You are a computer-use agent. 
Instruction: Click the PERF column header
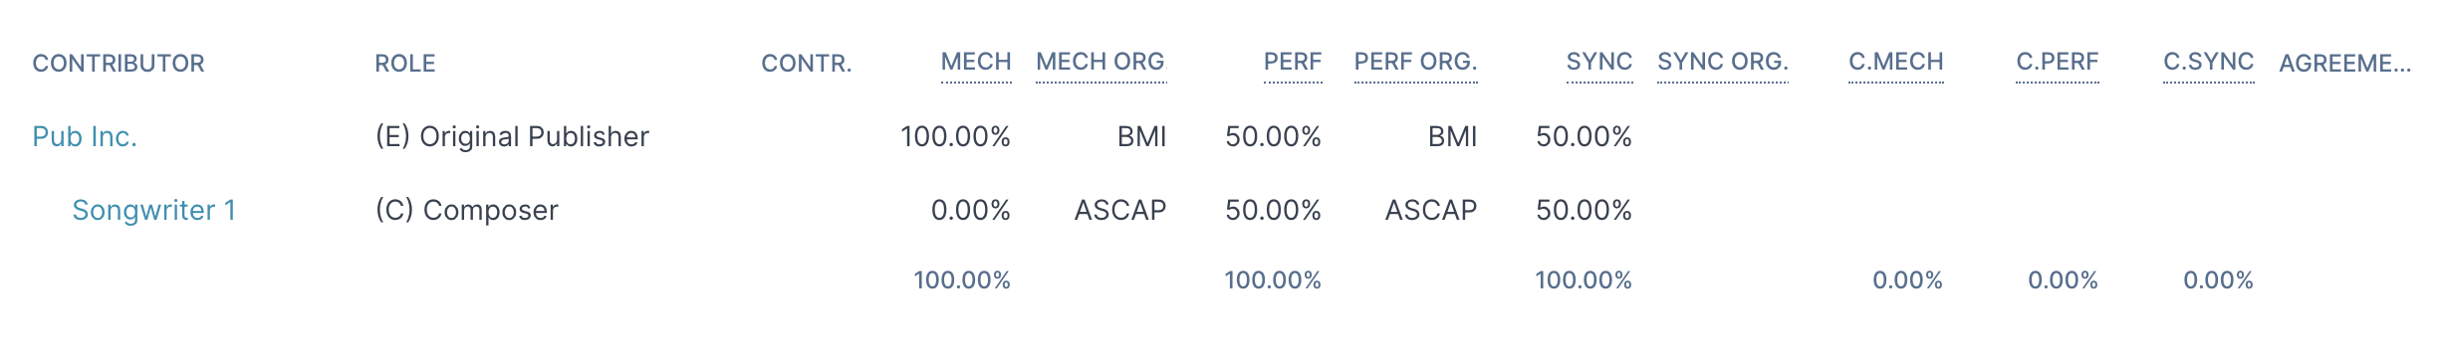(x=1293, y=62)
